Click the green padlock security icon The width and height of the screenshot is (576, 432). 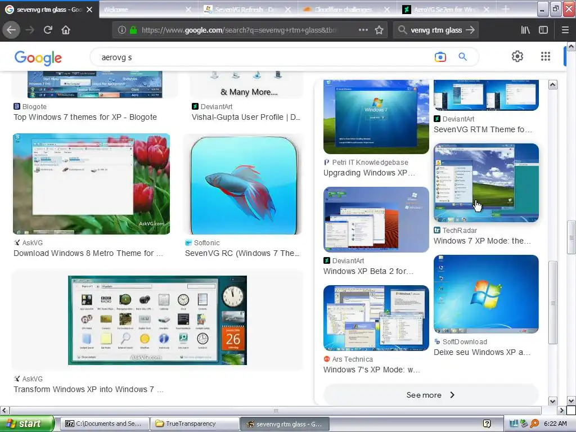click(133, 30)
